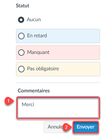104x137 pixels.
Task: Click the Pas obligatoire label text
Action: click(43, 69)
